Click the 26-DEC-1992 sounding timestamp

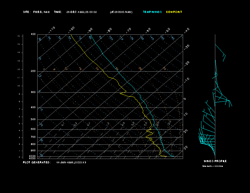pos(81,12)
